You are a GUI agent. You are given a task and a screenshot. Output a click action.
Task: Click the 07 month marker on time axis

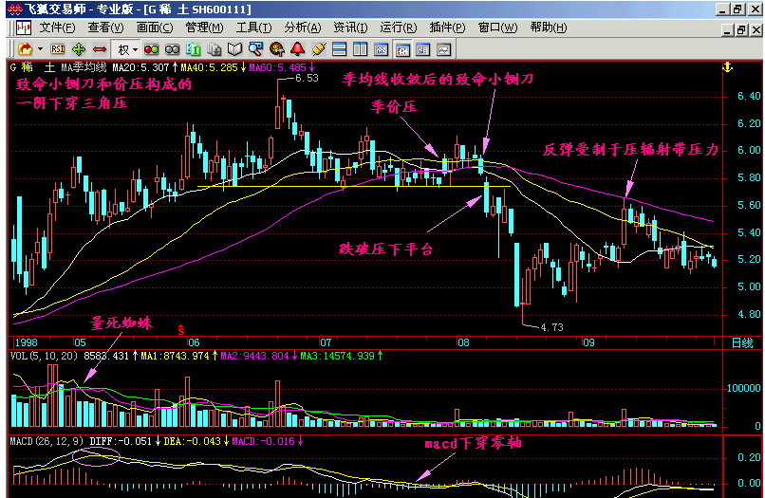click(325, 342)
